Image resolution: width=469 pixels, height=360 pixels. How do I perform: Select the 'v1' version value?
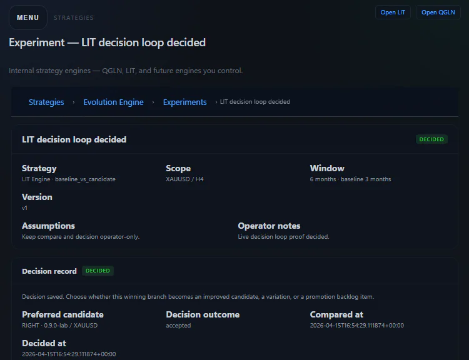24,208
